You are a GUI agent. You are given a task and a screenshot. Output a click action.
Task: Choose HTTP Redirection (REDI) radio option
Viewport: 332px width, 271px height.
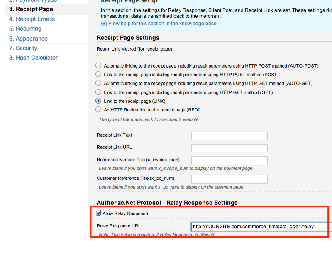[98, 110]
